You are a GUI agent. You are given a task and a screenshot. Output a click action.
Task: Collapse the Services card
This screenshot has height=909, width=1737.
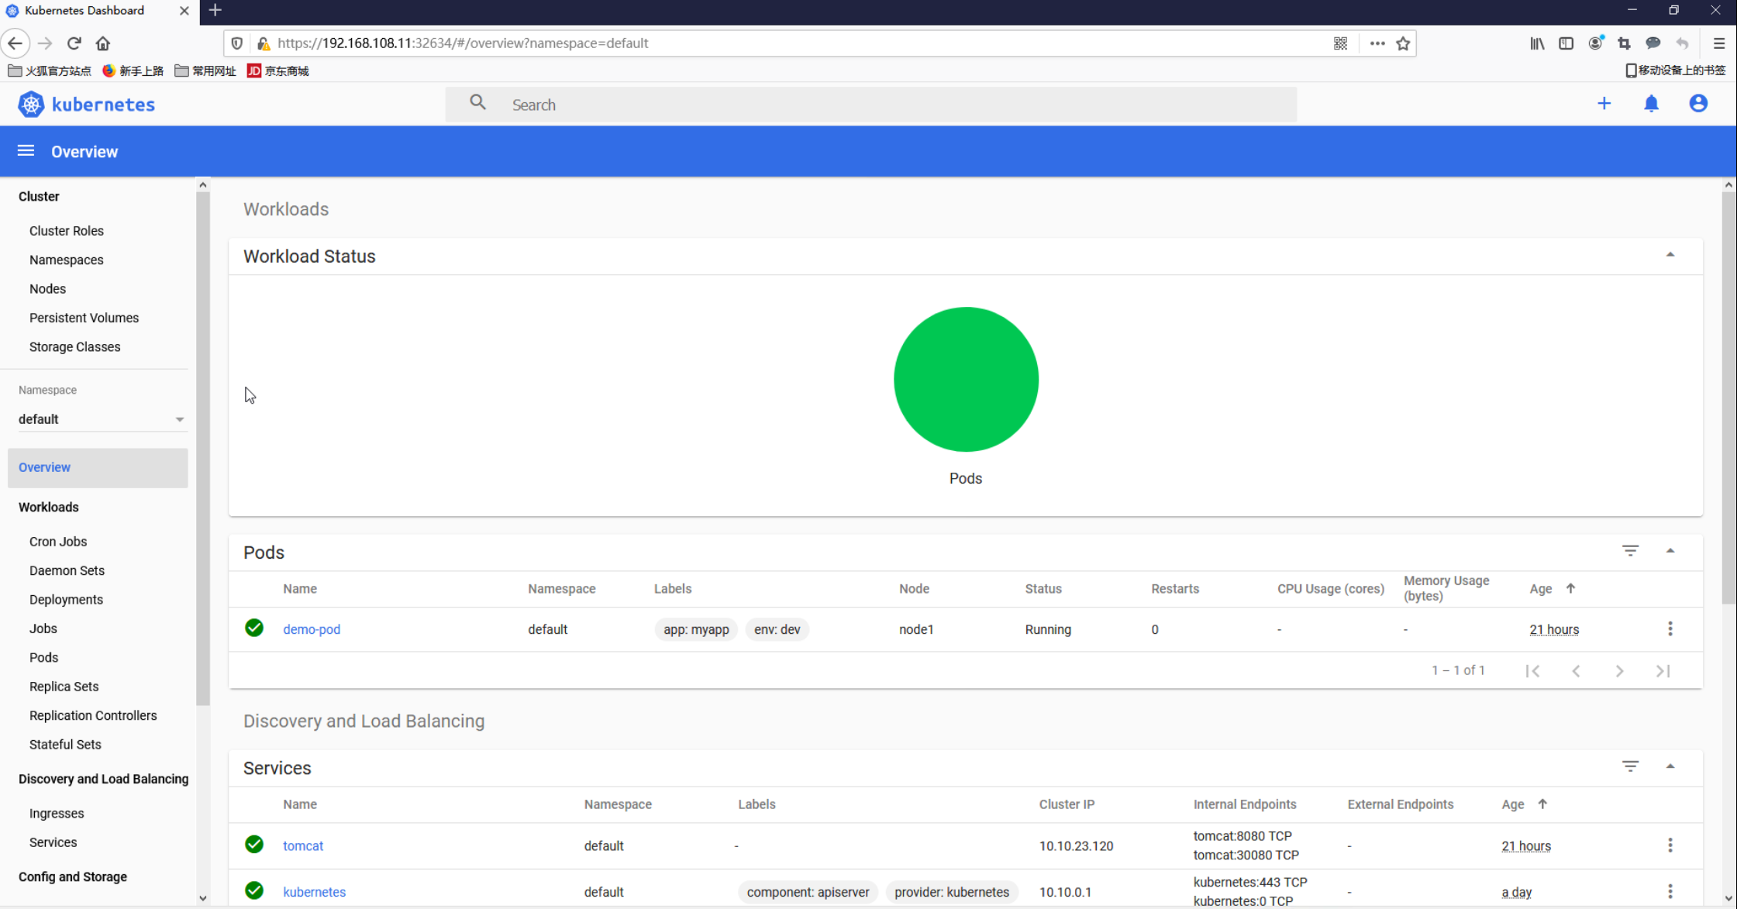[1670, 766]
